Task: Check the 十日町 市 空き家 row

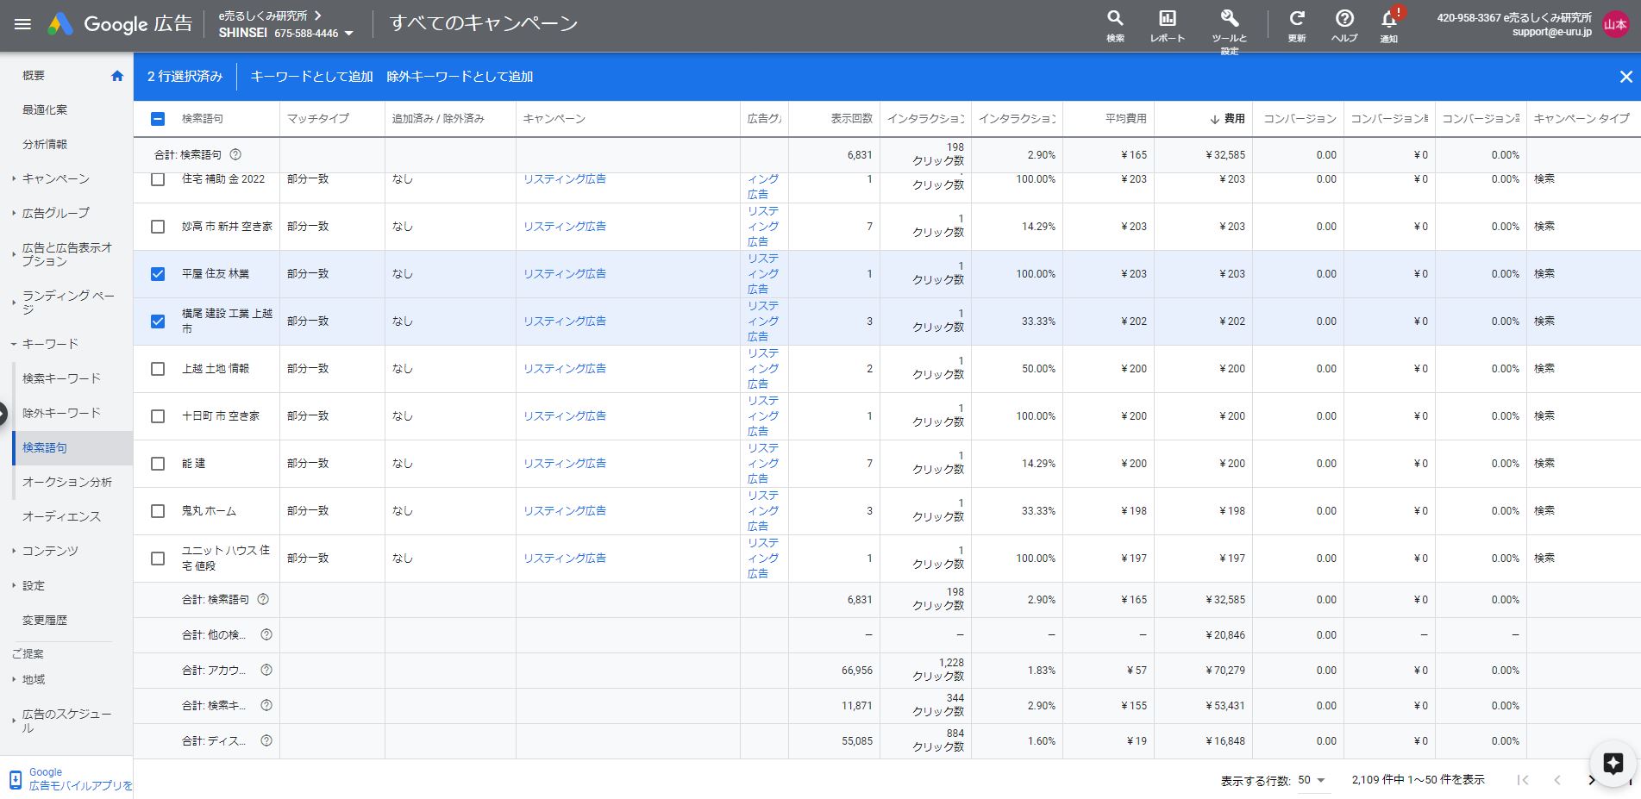Action: point(158,416)
